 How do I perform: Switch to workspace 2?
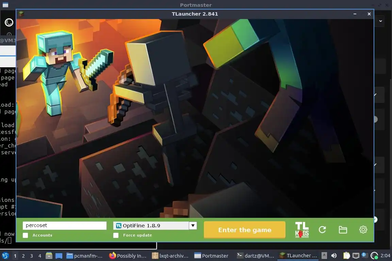(x=23, y=256)
